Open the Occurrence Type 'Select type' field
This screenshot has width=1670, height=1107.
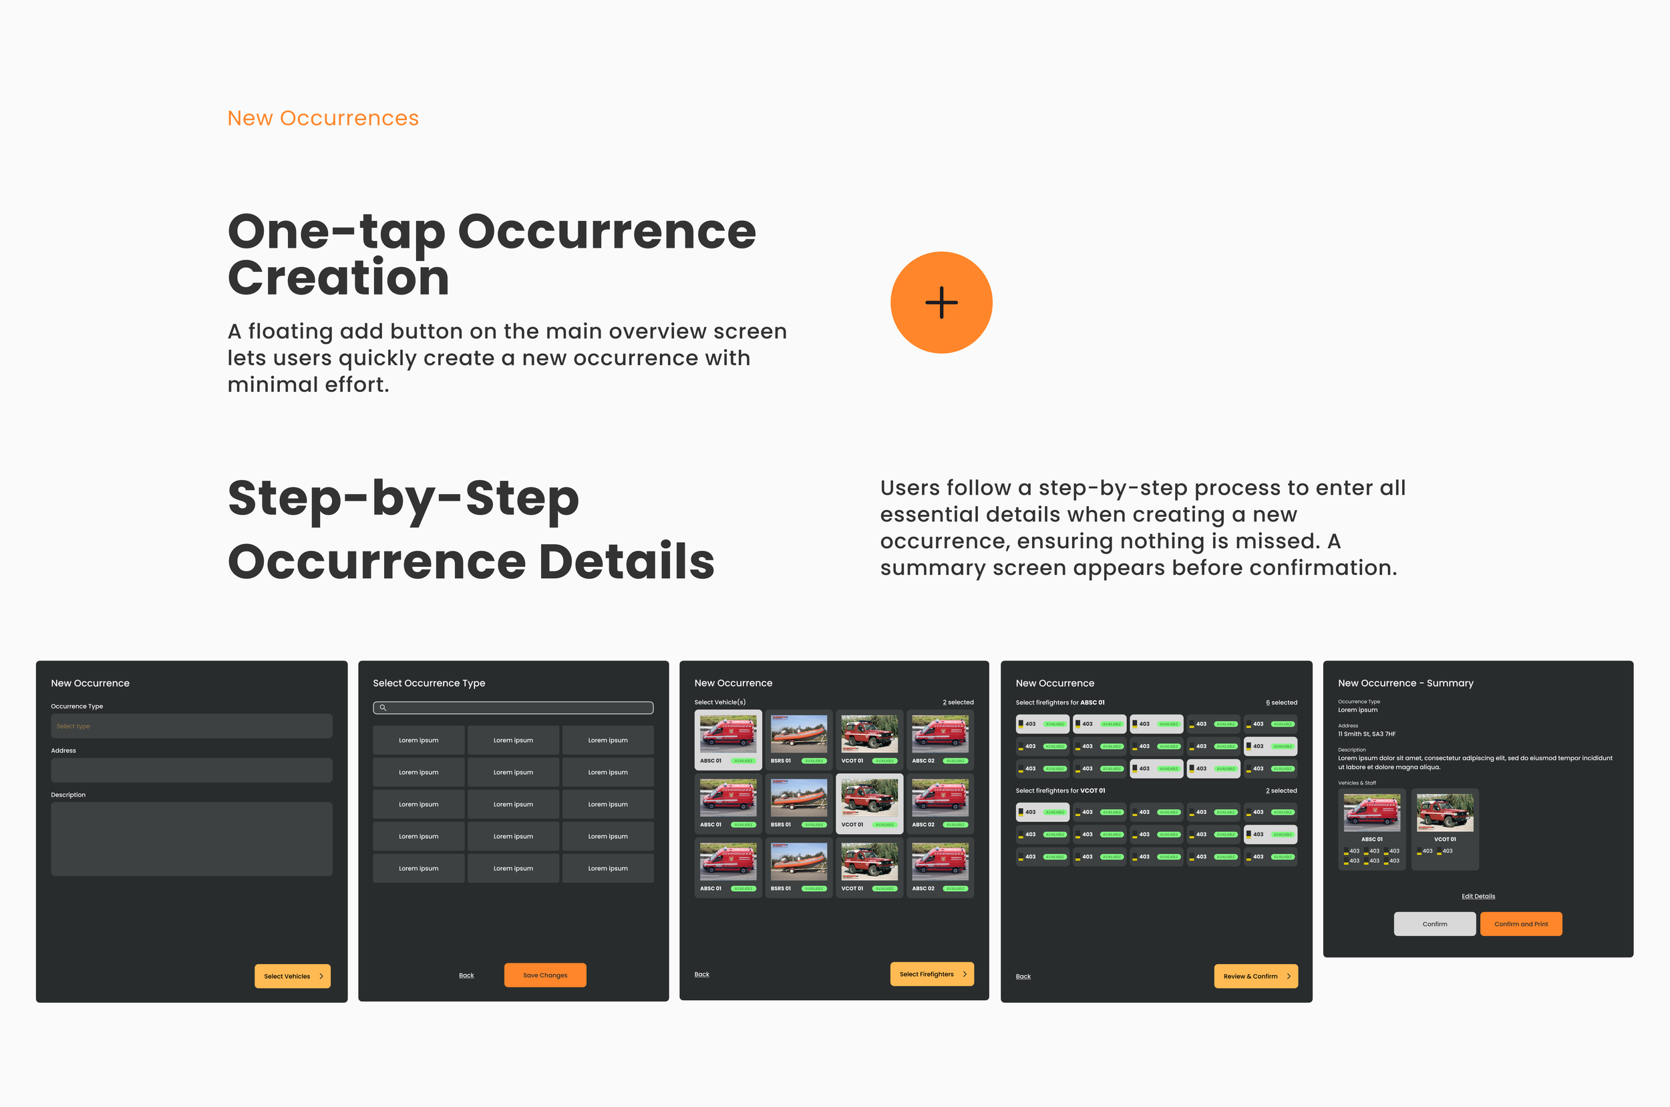click(x=191, y=726)
